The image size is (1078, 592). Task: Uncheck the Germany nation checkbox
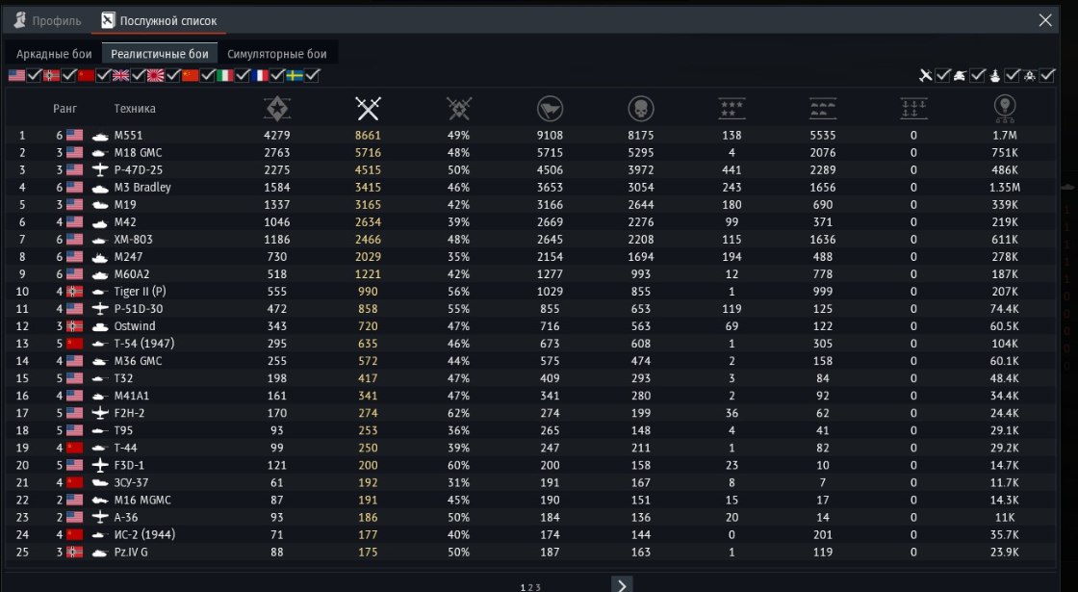(x=68, y=76)
